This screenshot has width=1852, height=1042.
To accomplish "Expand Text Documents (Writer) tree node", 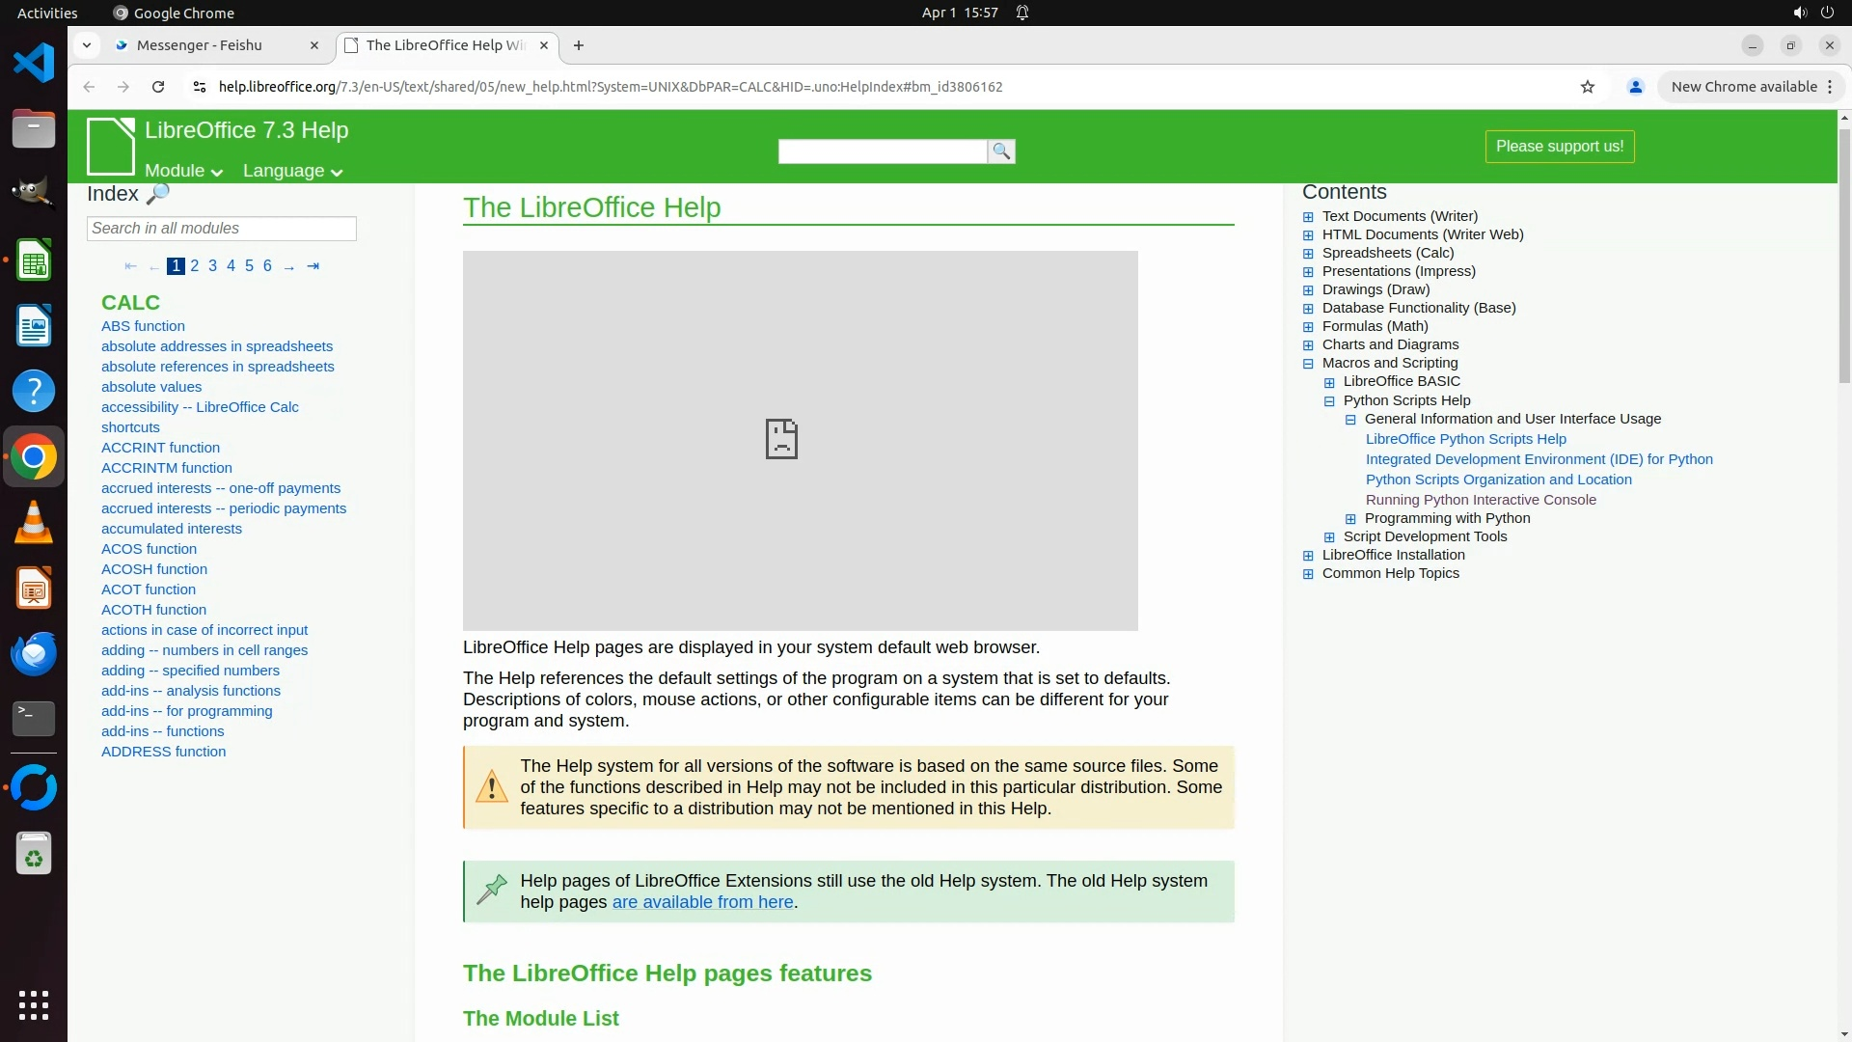I will (x=1308, y=217).
